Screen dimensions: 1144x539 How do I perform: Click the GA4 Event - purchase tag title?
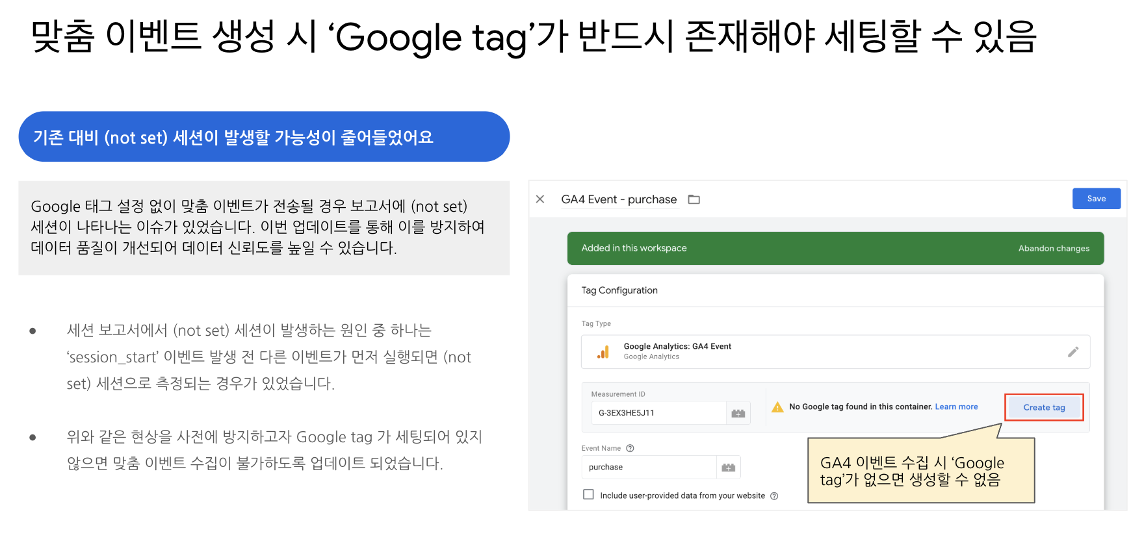tap(619, 199)
